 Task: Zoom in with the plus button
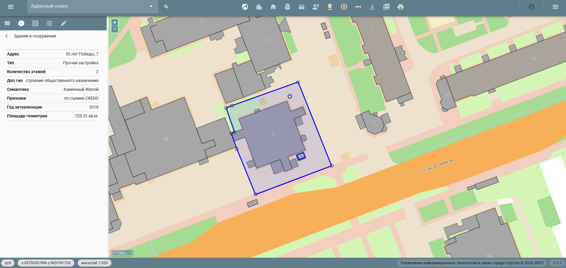pyautogui.click(x=115, y=22)
